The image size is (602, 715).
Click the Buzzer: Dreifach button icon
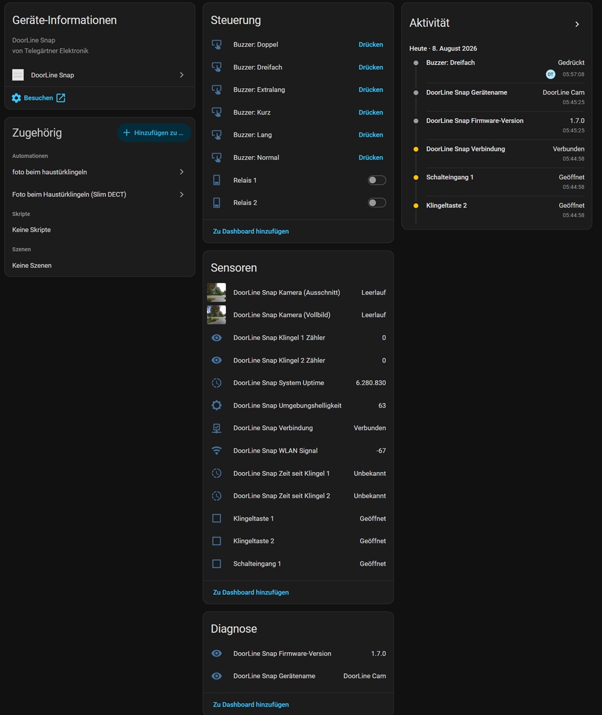(216, 67)
